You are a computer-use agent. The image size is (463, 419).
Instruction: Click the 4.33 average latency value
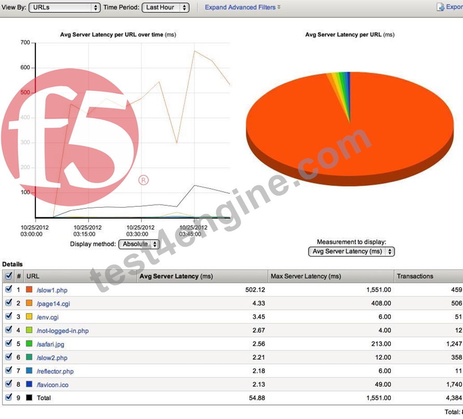(x=259, y=304)
